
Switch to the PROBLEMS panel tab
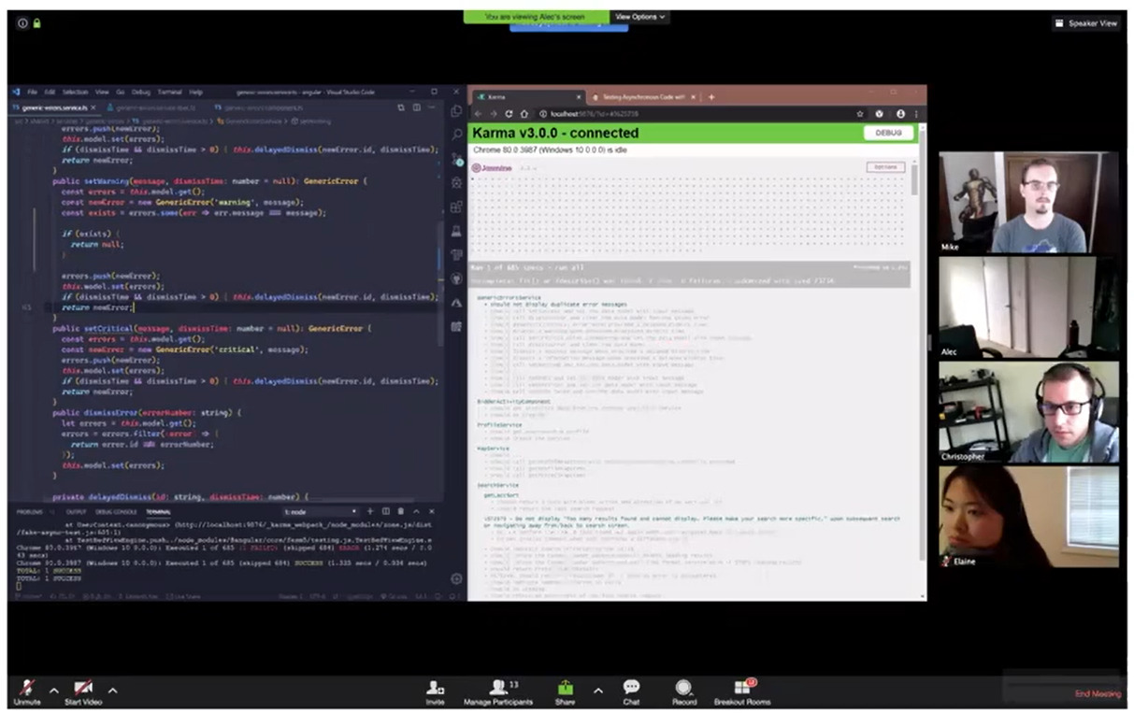[29, 512]
